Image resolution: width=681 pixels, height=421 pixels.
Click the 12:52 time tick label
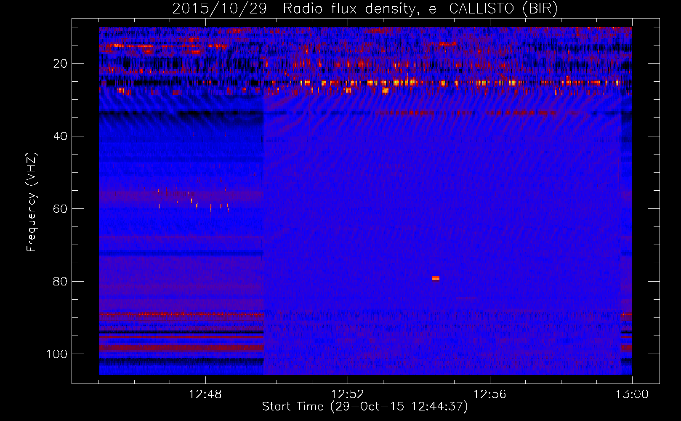[348, 394]
